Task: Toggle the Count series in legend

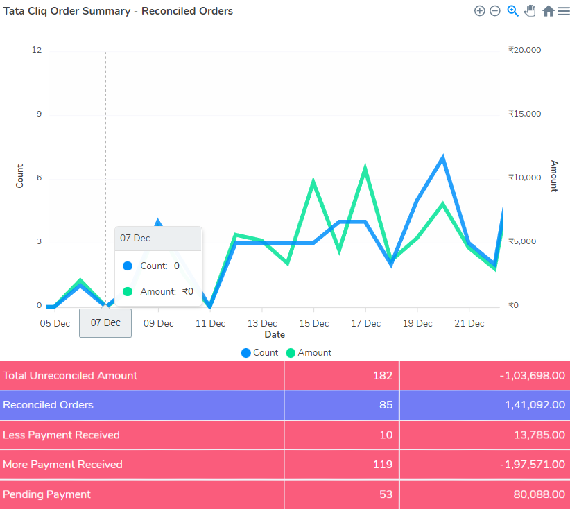Action: coord(259,353)
